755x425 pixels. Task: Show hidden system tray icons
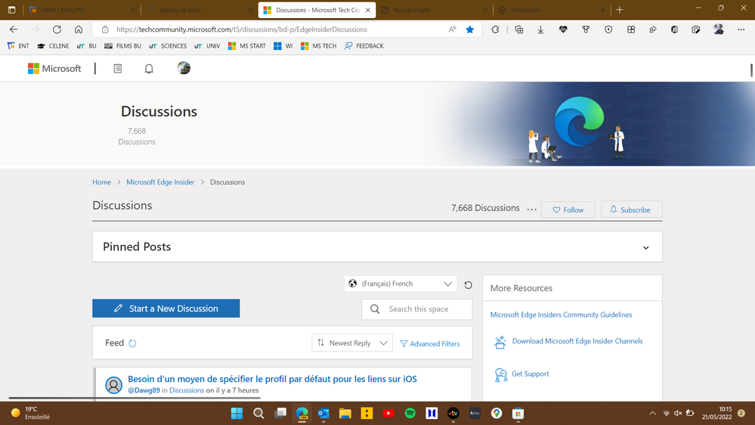point(652,413)
